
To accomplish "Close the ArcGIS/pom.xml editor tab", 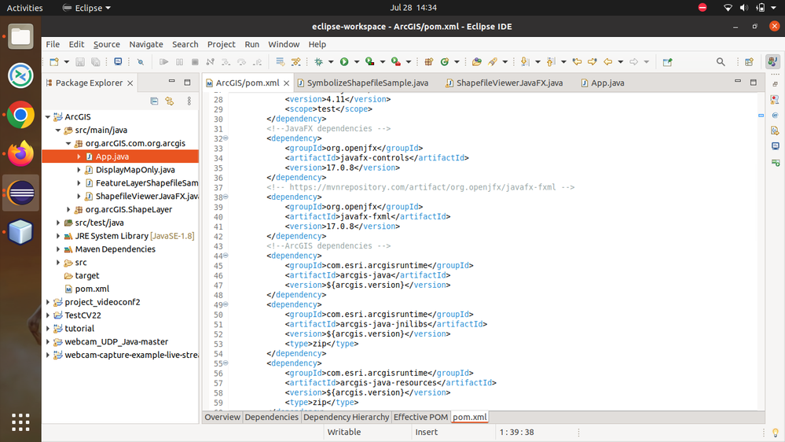I will point(286,83).
